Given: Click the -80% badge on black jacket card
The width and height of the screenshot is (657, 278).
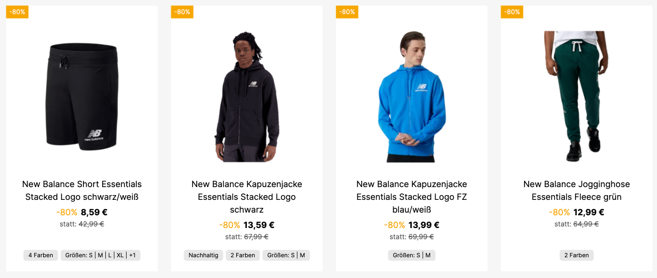Looking at the screenshot, I should pyautogui.click(x=182, y=12).
